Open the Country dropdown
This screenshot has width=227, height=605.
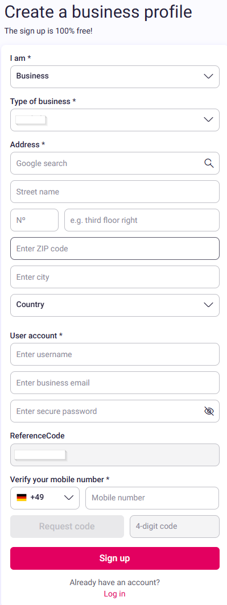tap(115, 305)
